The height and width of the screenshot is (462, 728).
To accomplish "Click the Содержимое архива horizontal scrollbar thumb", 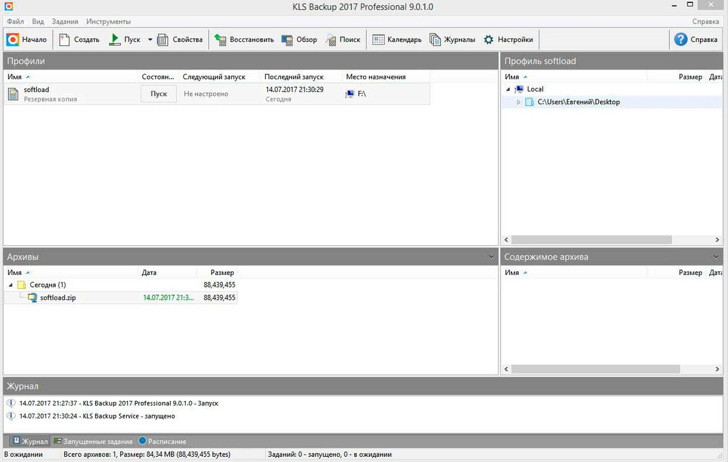I will click(x=596, y=369).
